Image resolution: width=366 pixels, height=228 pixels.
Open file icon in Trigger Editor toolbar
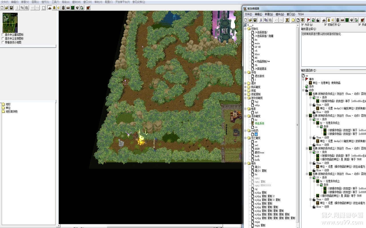click(x=250, y=20)
